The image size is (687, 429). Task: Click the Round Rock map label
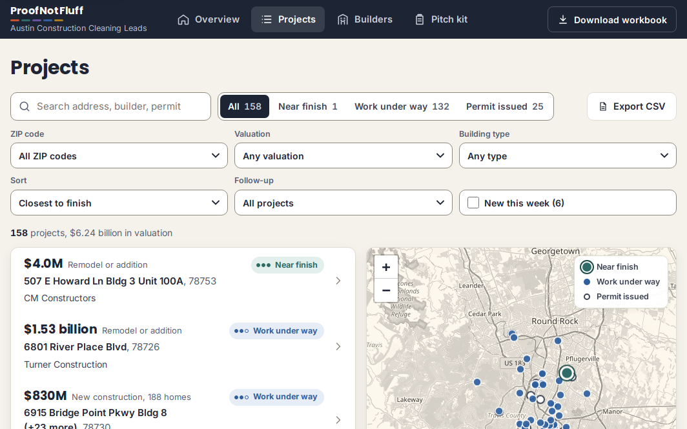tap(555, 321)
